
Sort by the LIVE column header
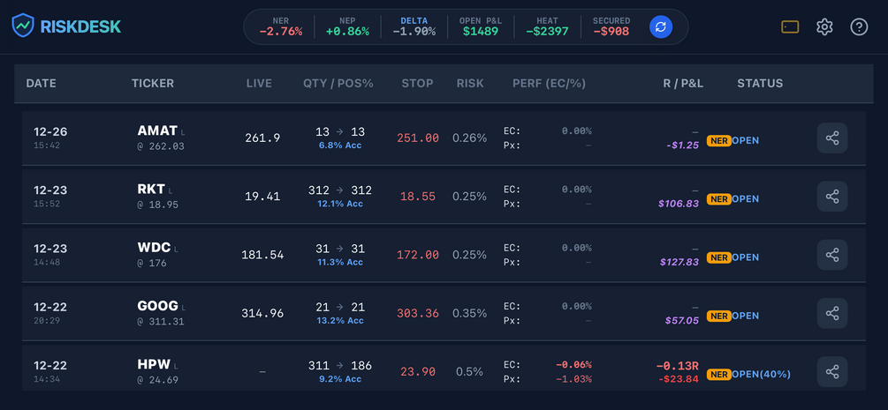(x=259, y=84)
